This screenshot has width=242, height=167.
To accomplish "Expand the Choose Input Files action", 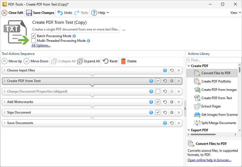I will (x=5, y=70).
